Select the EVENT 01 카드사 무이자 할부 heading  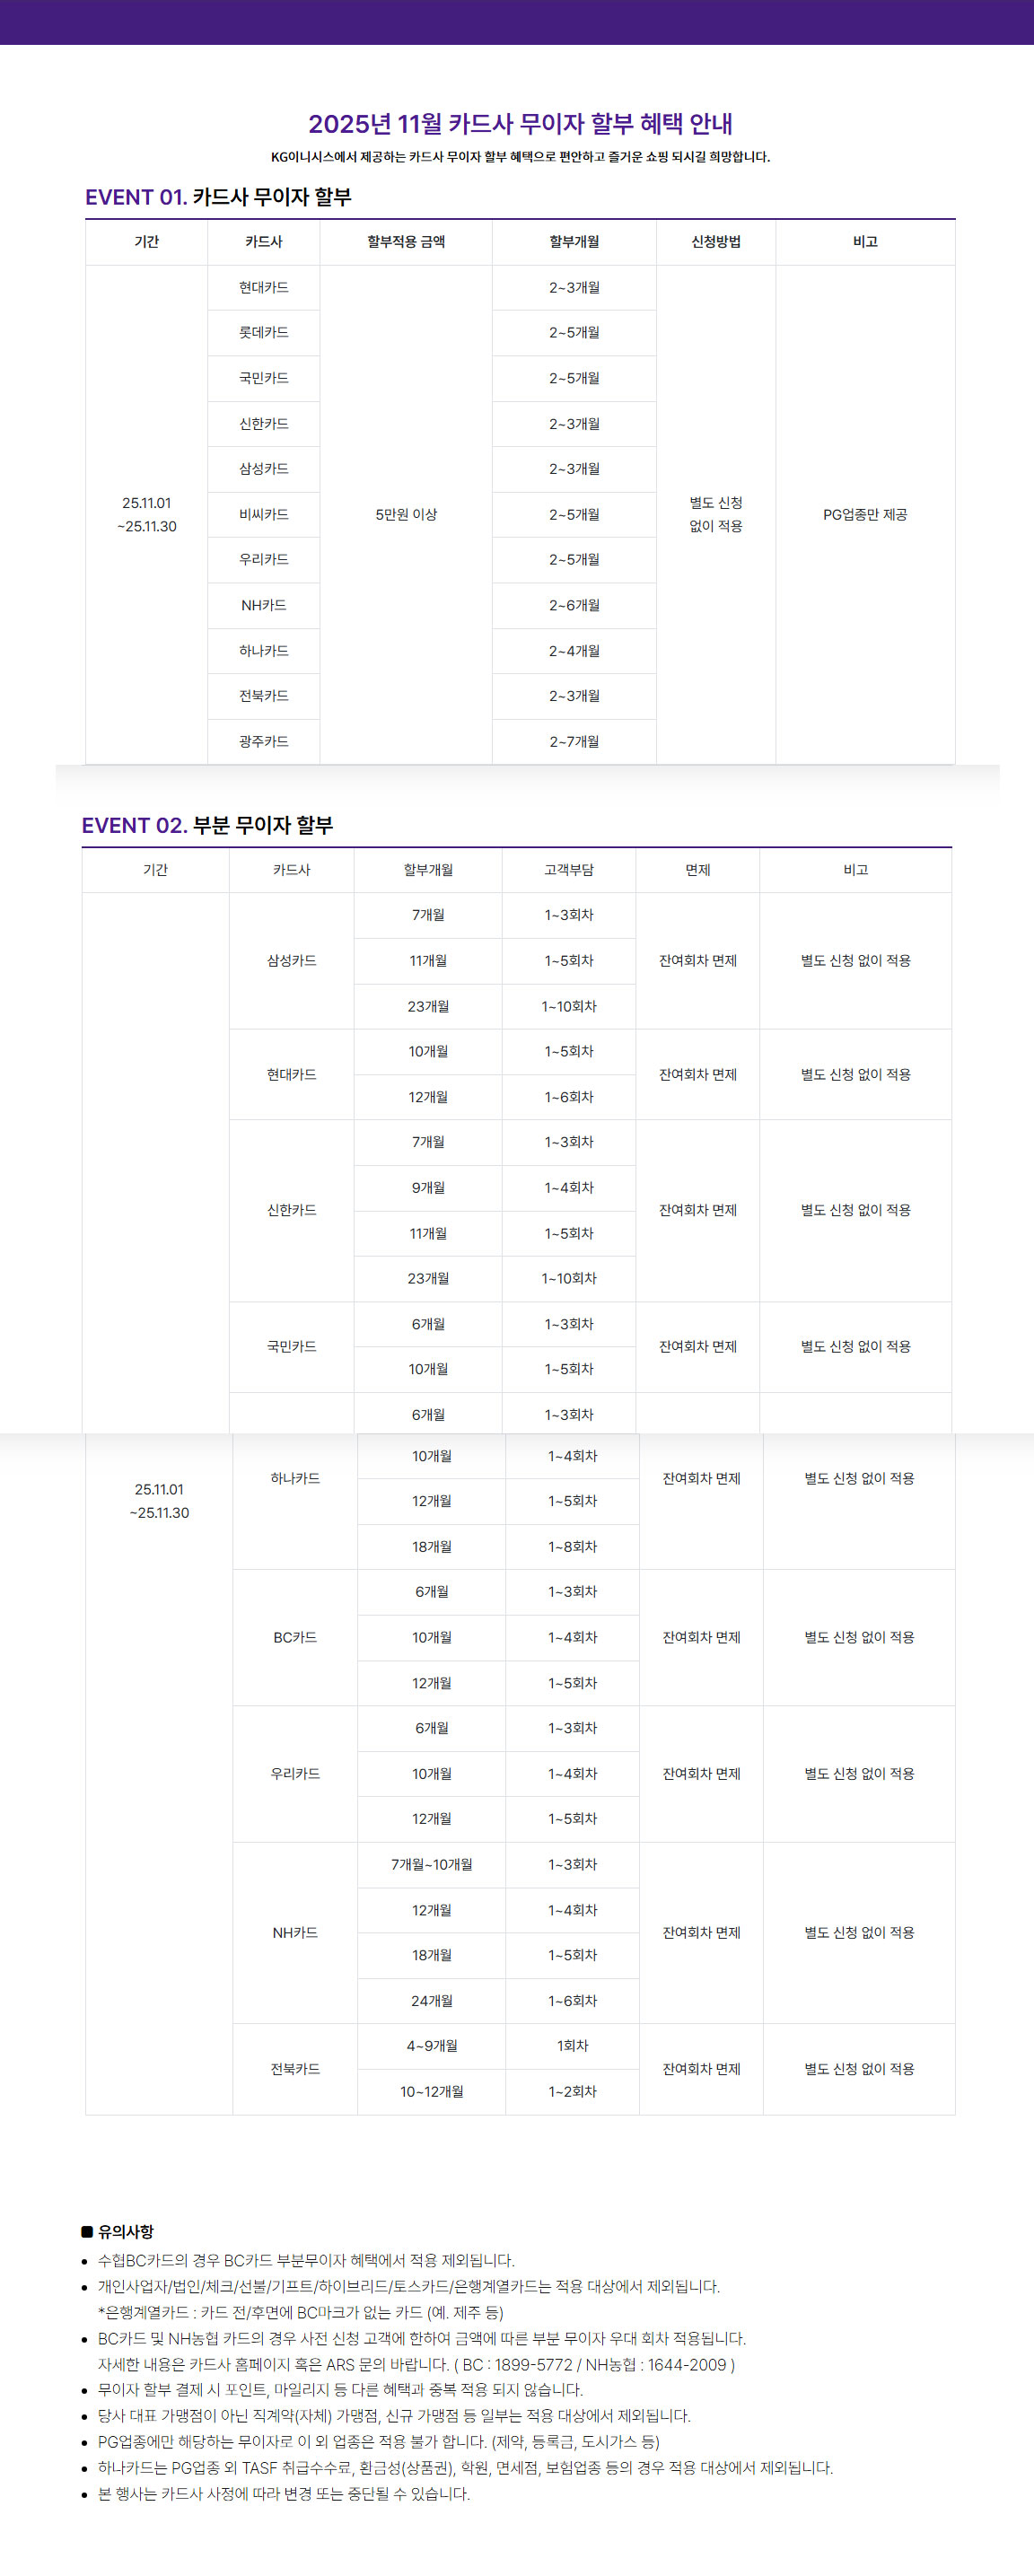[218, 197]
